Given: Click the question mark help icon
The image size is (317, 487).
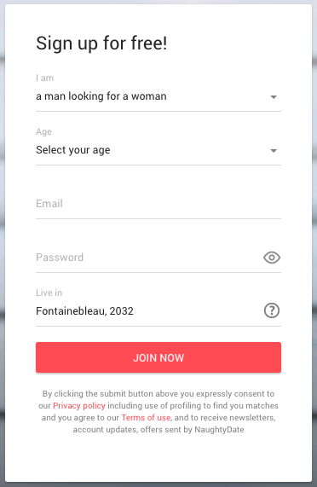Looking at the screenshot, I should pos(272,310).
